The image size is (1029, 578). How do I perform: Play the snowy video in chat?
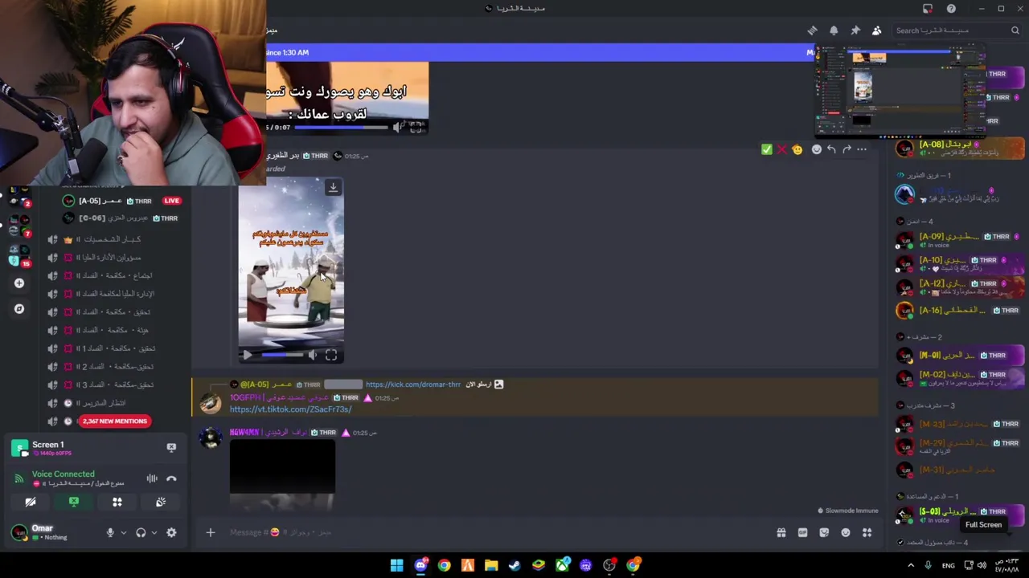tap(247, 355)
